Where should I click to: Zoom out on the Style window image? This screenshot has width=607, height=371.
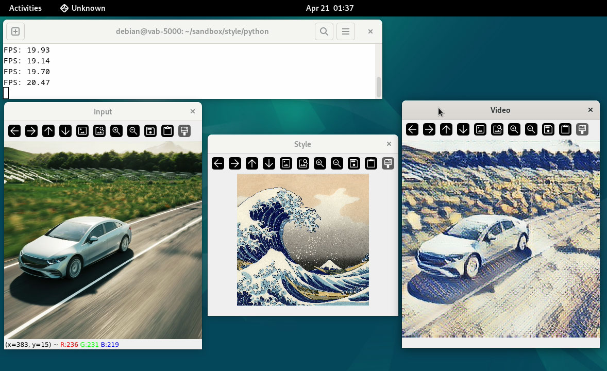(x=337, y=163)
